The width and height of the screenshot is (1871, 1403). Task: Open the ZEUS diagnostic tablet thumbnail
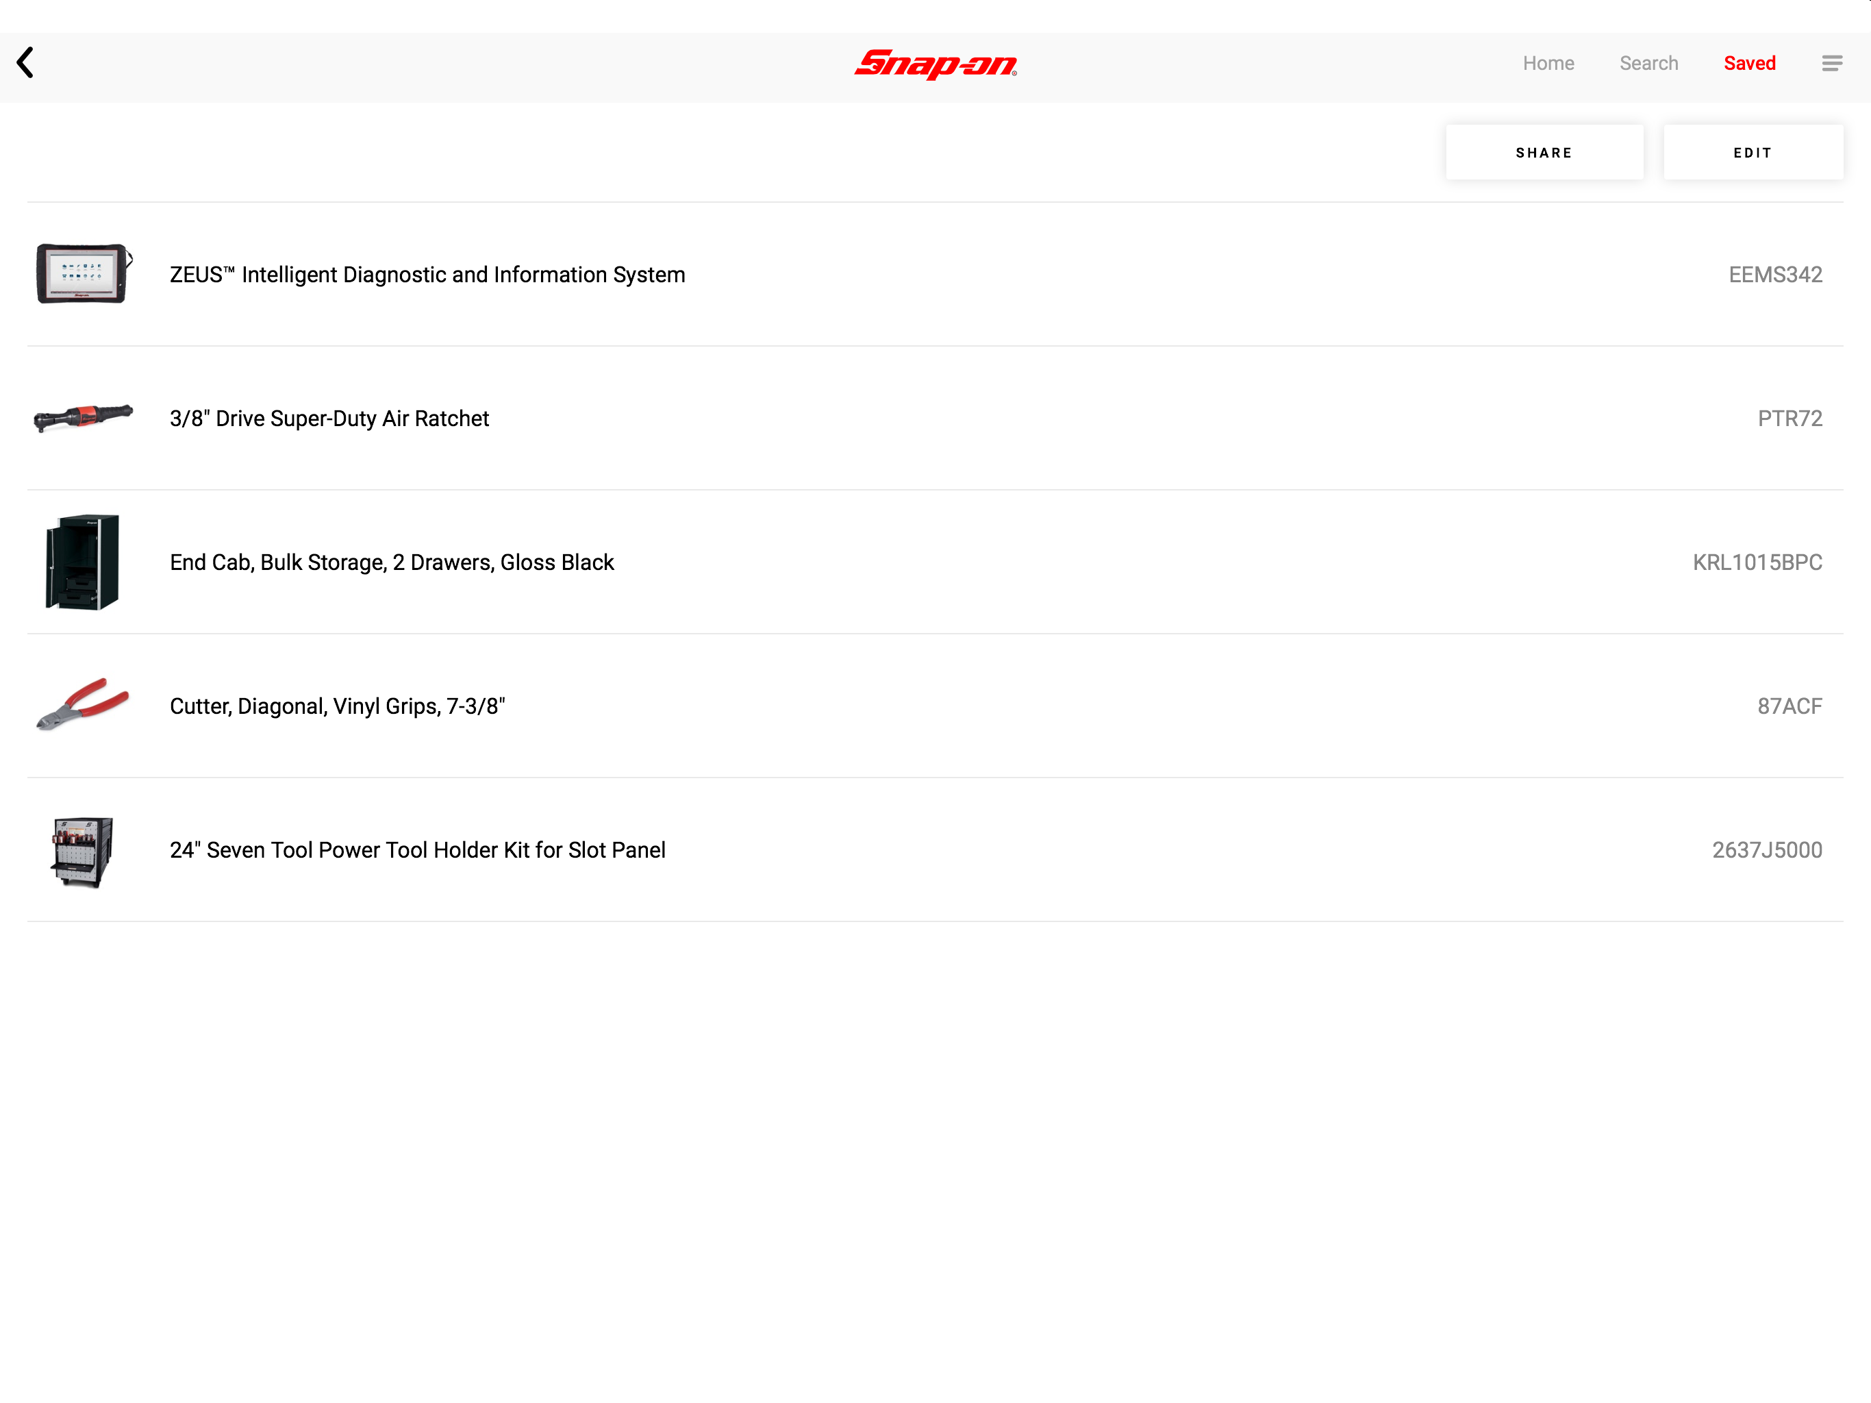[83, 273]
